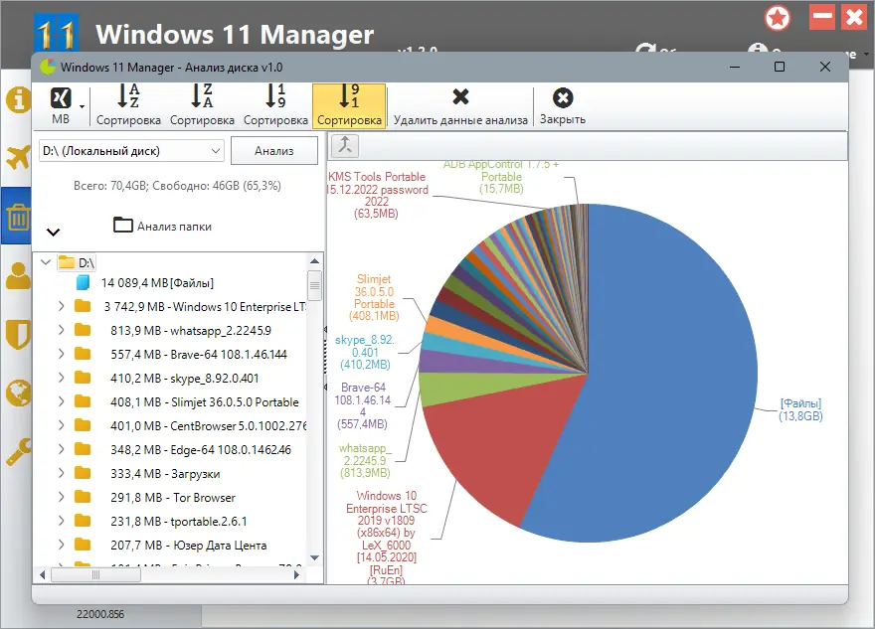Sort descending by size 9-1
This screenshot has width=875, height=629.
(349, 105)
